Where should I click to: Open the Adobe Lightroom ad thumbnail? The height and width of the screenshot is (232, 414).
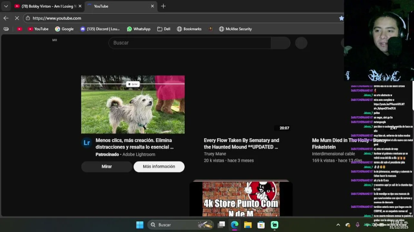tap(133, 104)
